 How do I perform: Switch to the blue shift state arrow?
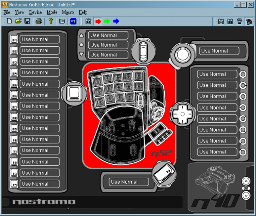point(116,21)
